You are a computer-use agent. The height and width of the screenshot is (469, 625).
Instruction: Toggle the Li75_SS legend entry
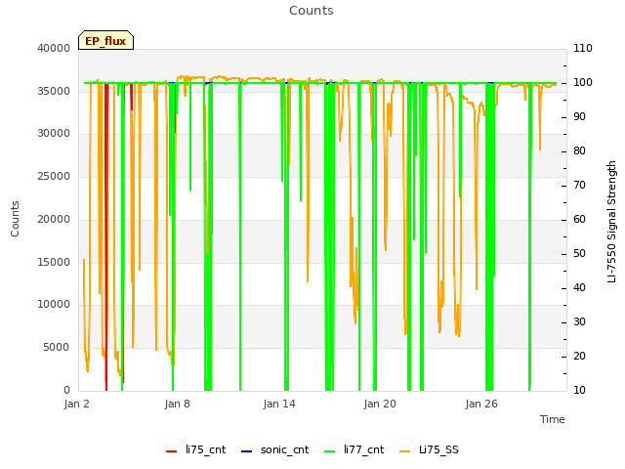pyautogui.click(x=430, y=450)
